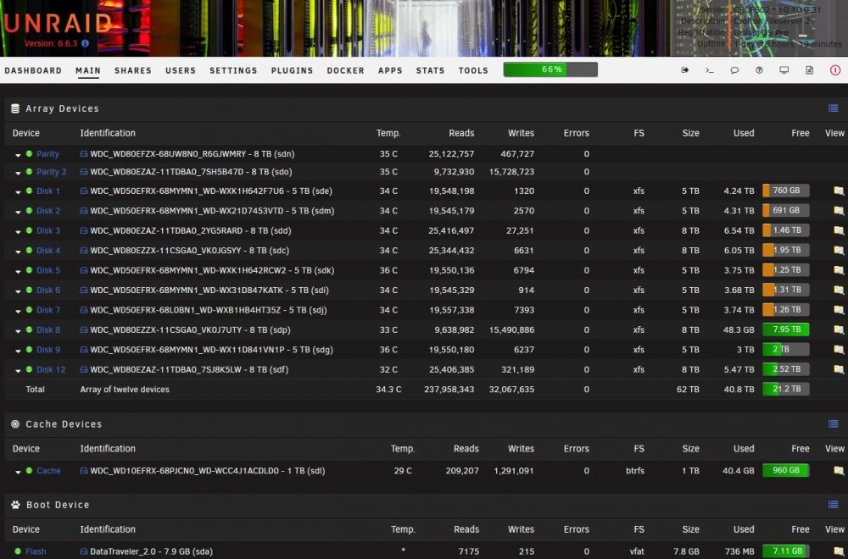Click the drive icon beside WDC_WD80EFZX Parity identification
The image size is (848, 559).
(84, 154)
